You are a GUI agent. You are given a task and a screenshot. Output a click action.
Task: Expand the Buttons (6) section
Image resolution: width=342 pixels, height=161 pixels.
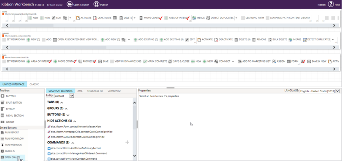coord(68,115)
